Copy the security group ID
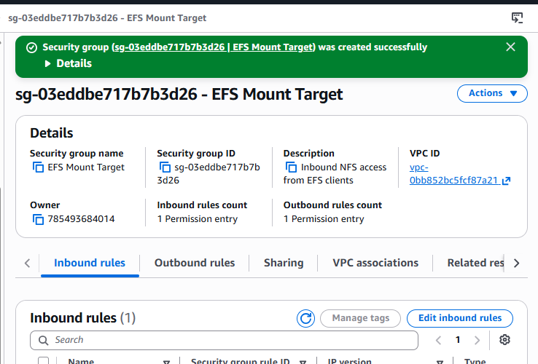 point(165,167)
